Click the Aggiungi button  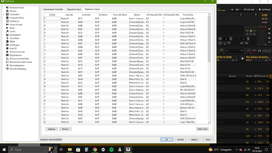51,129
